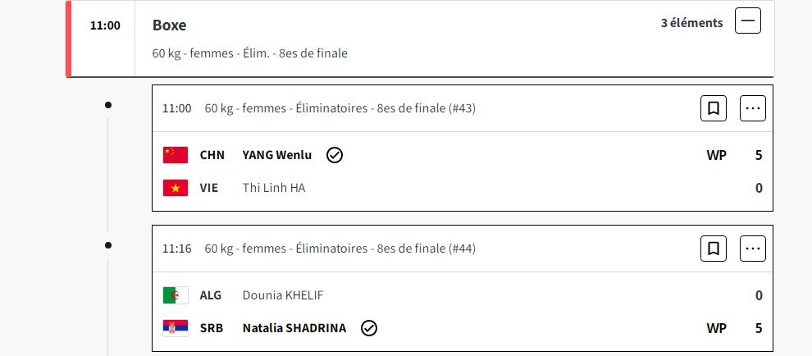The image size is (812, 356).
Task: Open more options for bout #43
Action: tap(753, 108)
